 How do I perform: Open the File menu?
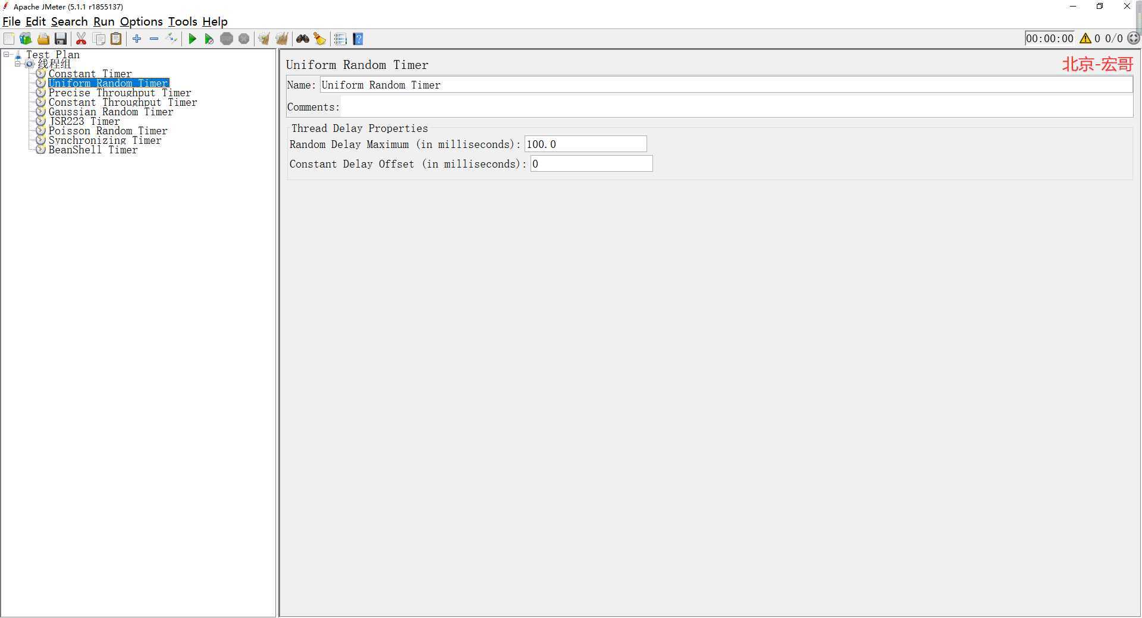tap(11, 21)
